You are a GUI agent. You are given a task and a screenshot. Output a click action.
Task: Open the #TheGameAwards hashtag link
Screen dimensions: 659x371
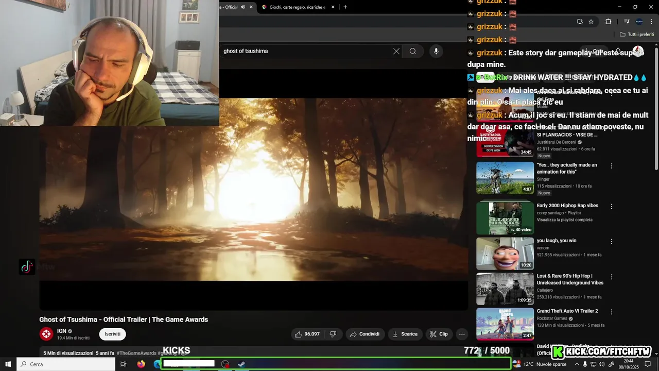(x=136, y=353)
